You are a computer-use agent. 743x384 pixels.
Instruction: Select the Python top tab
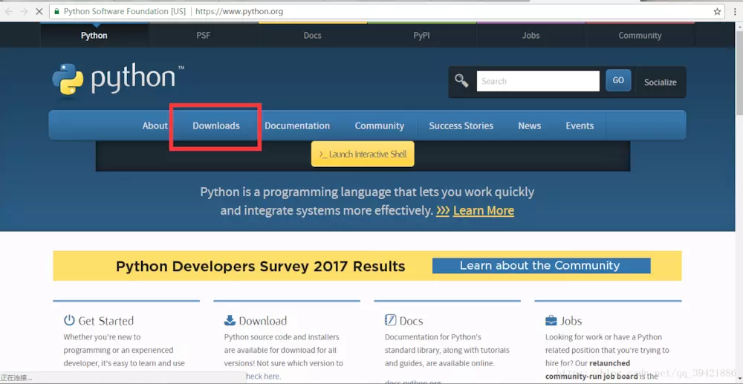[94, 35]
